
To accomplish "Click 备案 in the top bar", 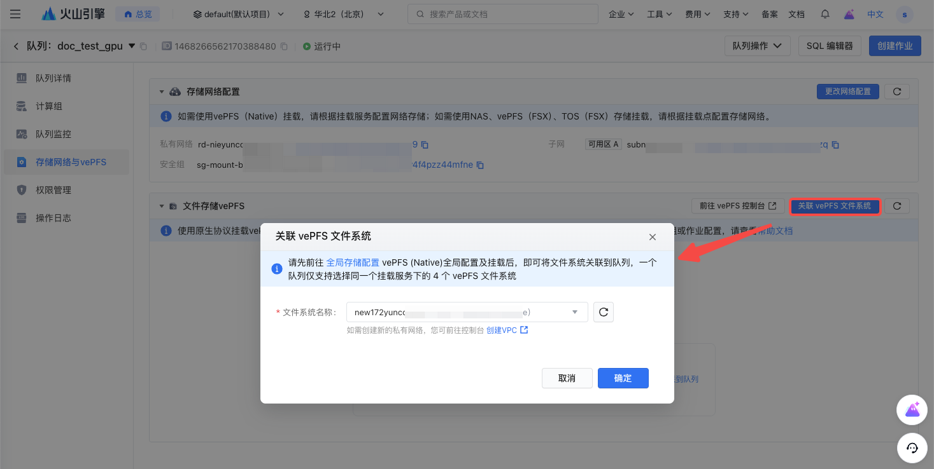I will click(770, 14).
